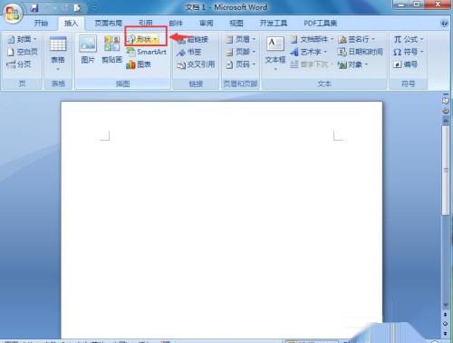Toggle the ruler icon above the scrollbar
Viewport: 453px width, 343px height.
(x=446, y=100)
